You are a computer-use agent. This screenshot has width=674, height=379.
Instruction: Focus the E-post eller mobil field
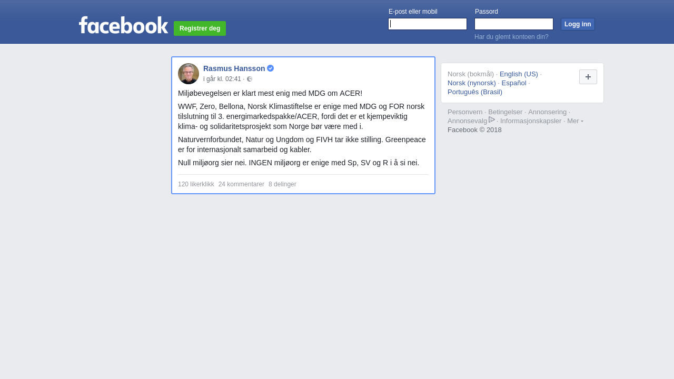coord(428,24)
